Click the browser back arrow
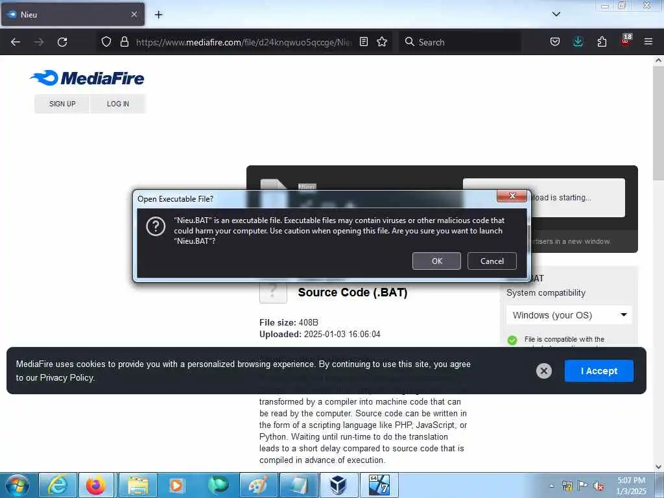Viewport: 664px width, 498px height. coord(16,42)
